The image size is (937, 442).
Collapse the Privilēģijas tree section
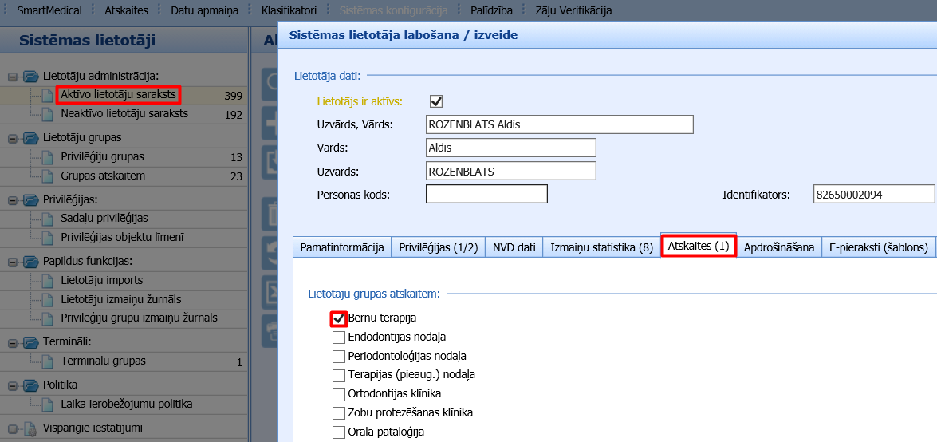[13, 200]
